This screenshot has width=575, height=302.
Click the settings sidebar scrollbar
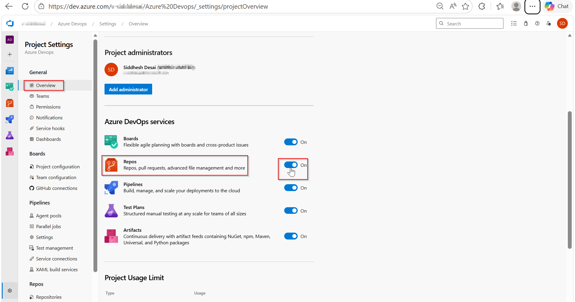95,155
